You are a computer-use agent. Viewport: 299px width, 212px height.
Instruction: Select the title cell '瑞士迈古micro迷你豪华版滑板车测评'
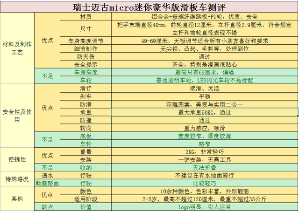pyautogui.click(x=149, y=7)
